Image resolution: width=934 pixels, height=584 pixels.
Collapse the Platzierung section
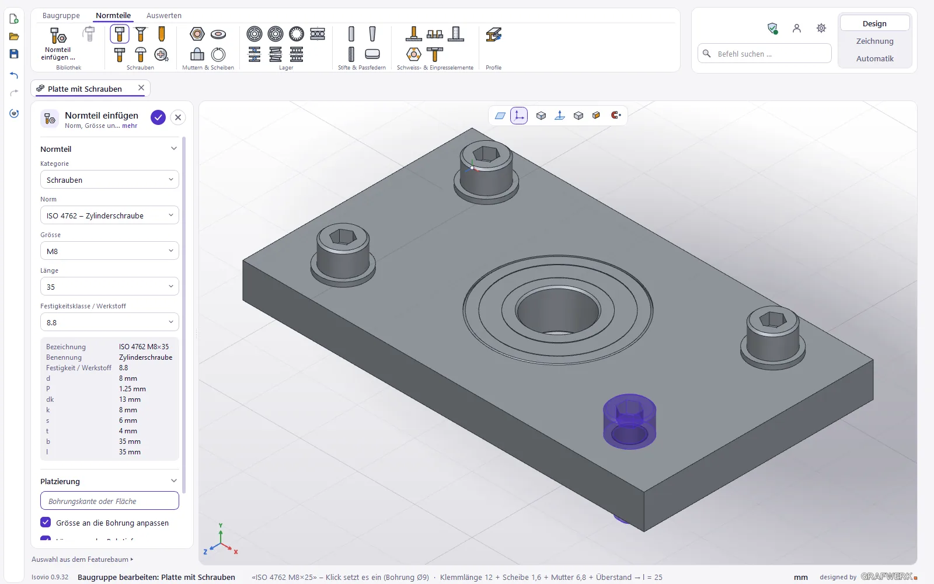[173, 481]
